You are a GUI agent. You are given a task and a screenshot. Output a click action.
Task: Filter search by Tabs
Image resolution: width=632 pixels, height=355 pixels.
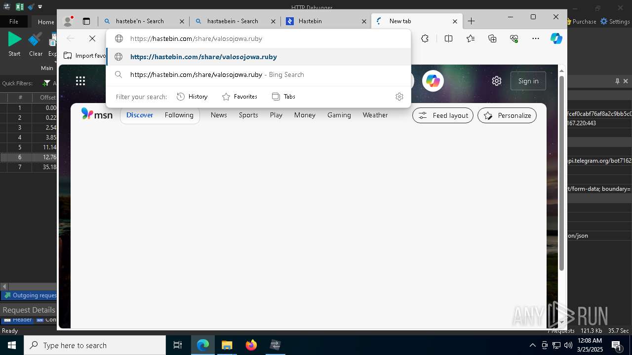coord(283,97)
